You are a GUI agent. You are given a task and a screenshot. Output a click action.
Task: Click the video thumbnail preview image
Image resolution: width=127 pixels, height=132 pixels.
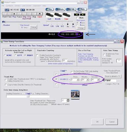[x=75, y=95]
